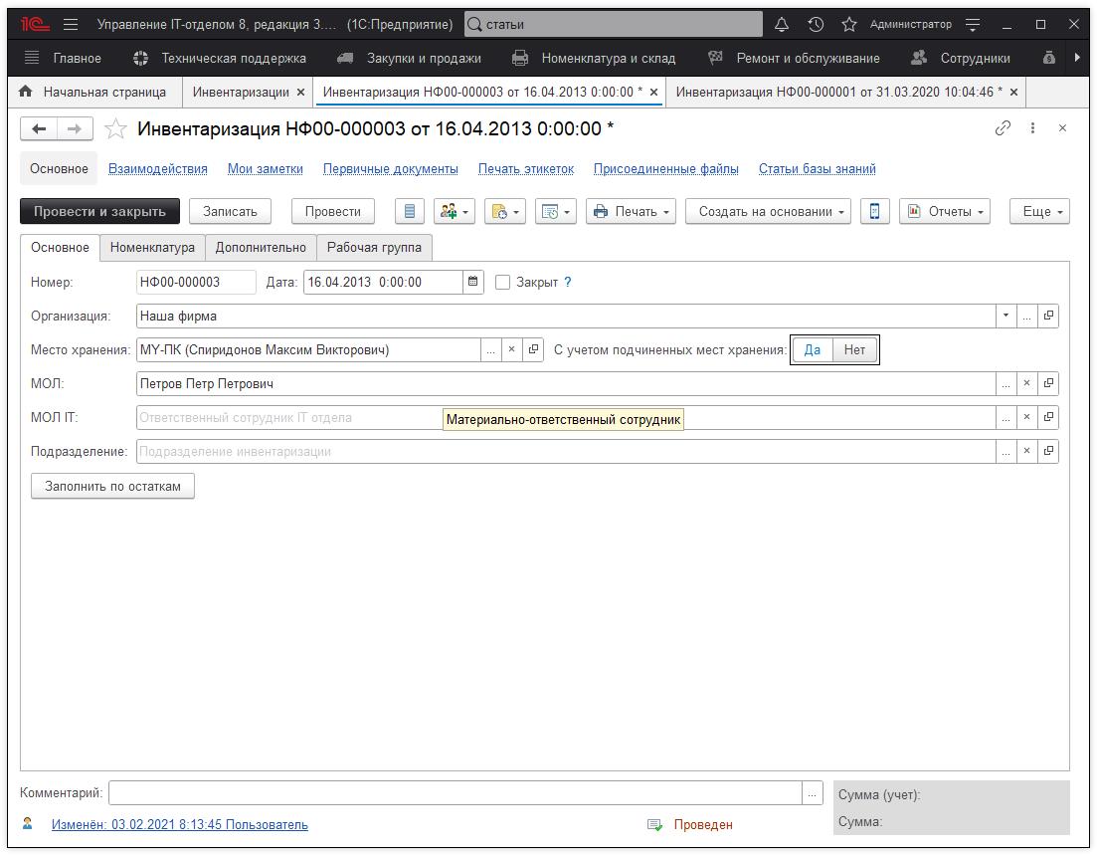Click the mobile device icon button
Viewport: 1097px width, 855px height.
(874, 211)
